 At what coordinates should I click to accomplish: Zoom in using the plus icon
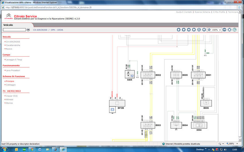click(204, 30)
